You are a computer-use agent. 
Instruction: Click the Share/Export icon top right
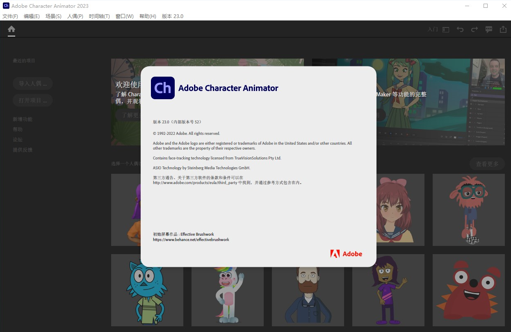tap(503, 29)
